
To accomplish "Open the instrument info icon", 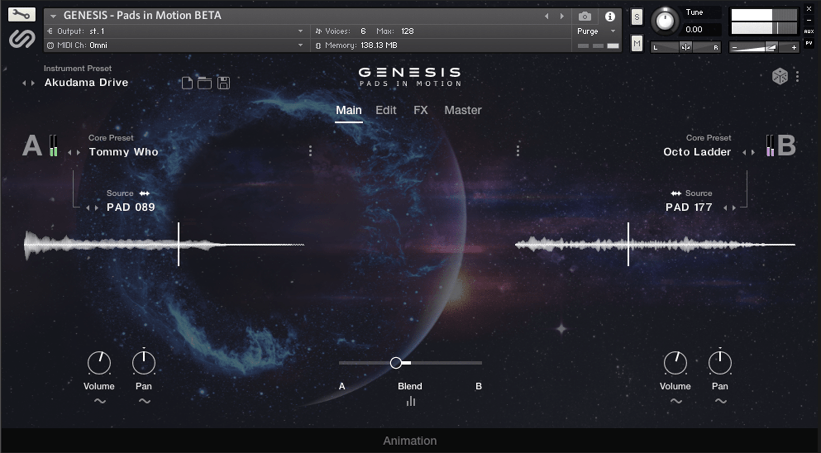I will click(x=609, y=16).
